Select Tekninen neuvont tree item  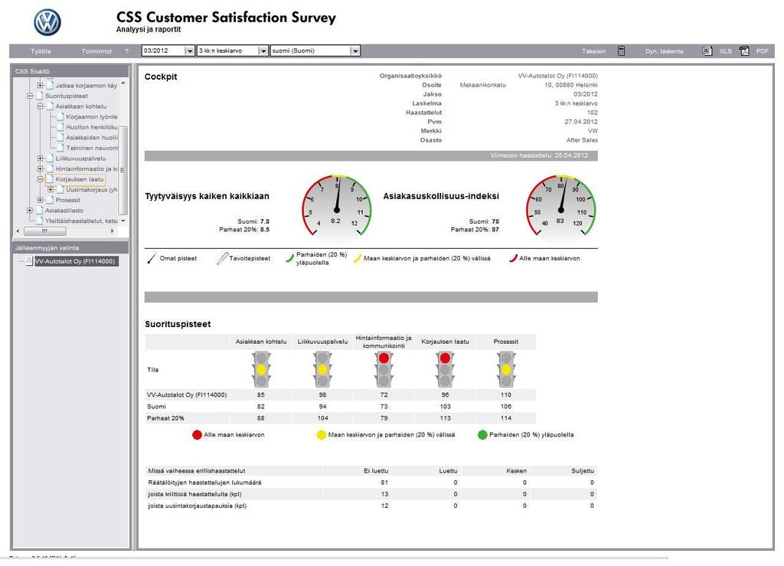tap(92, 148)
